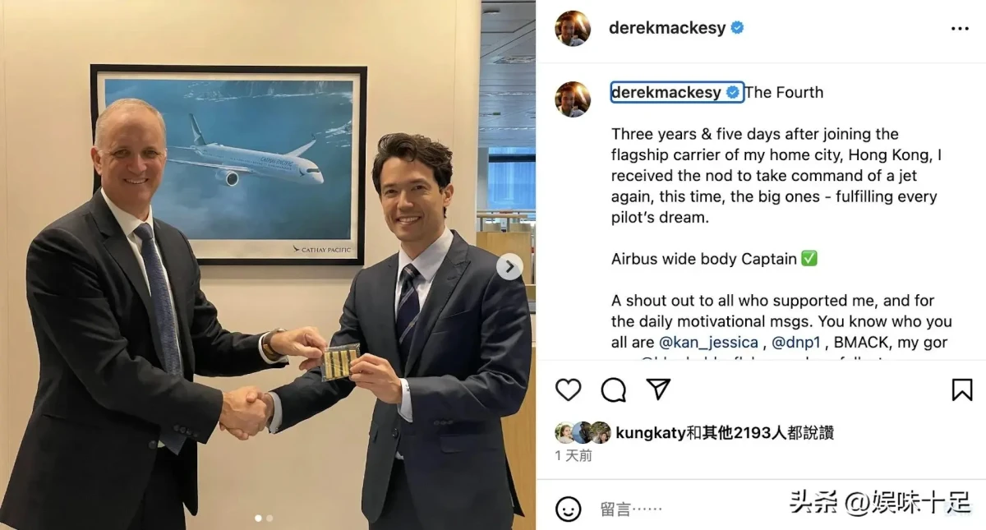
Task: Go to next photo with carousel arrow
Action: 509,266
